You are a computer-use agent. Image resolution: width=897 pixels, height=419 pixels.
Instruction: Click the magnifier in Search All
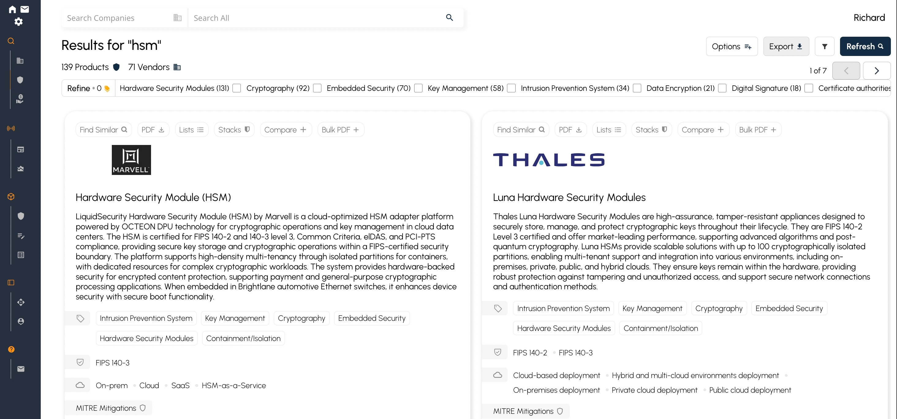click(449, 18)
